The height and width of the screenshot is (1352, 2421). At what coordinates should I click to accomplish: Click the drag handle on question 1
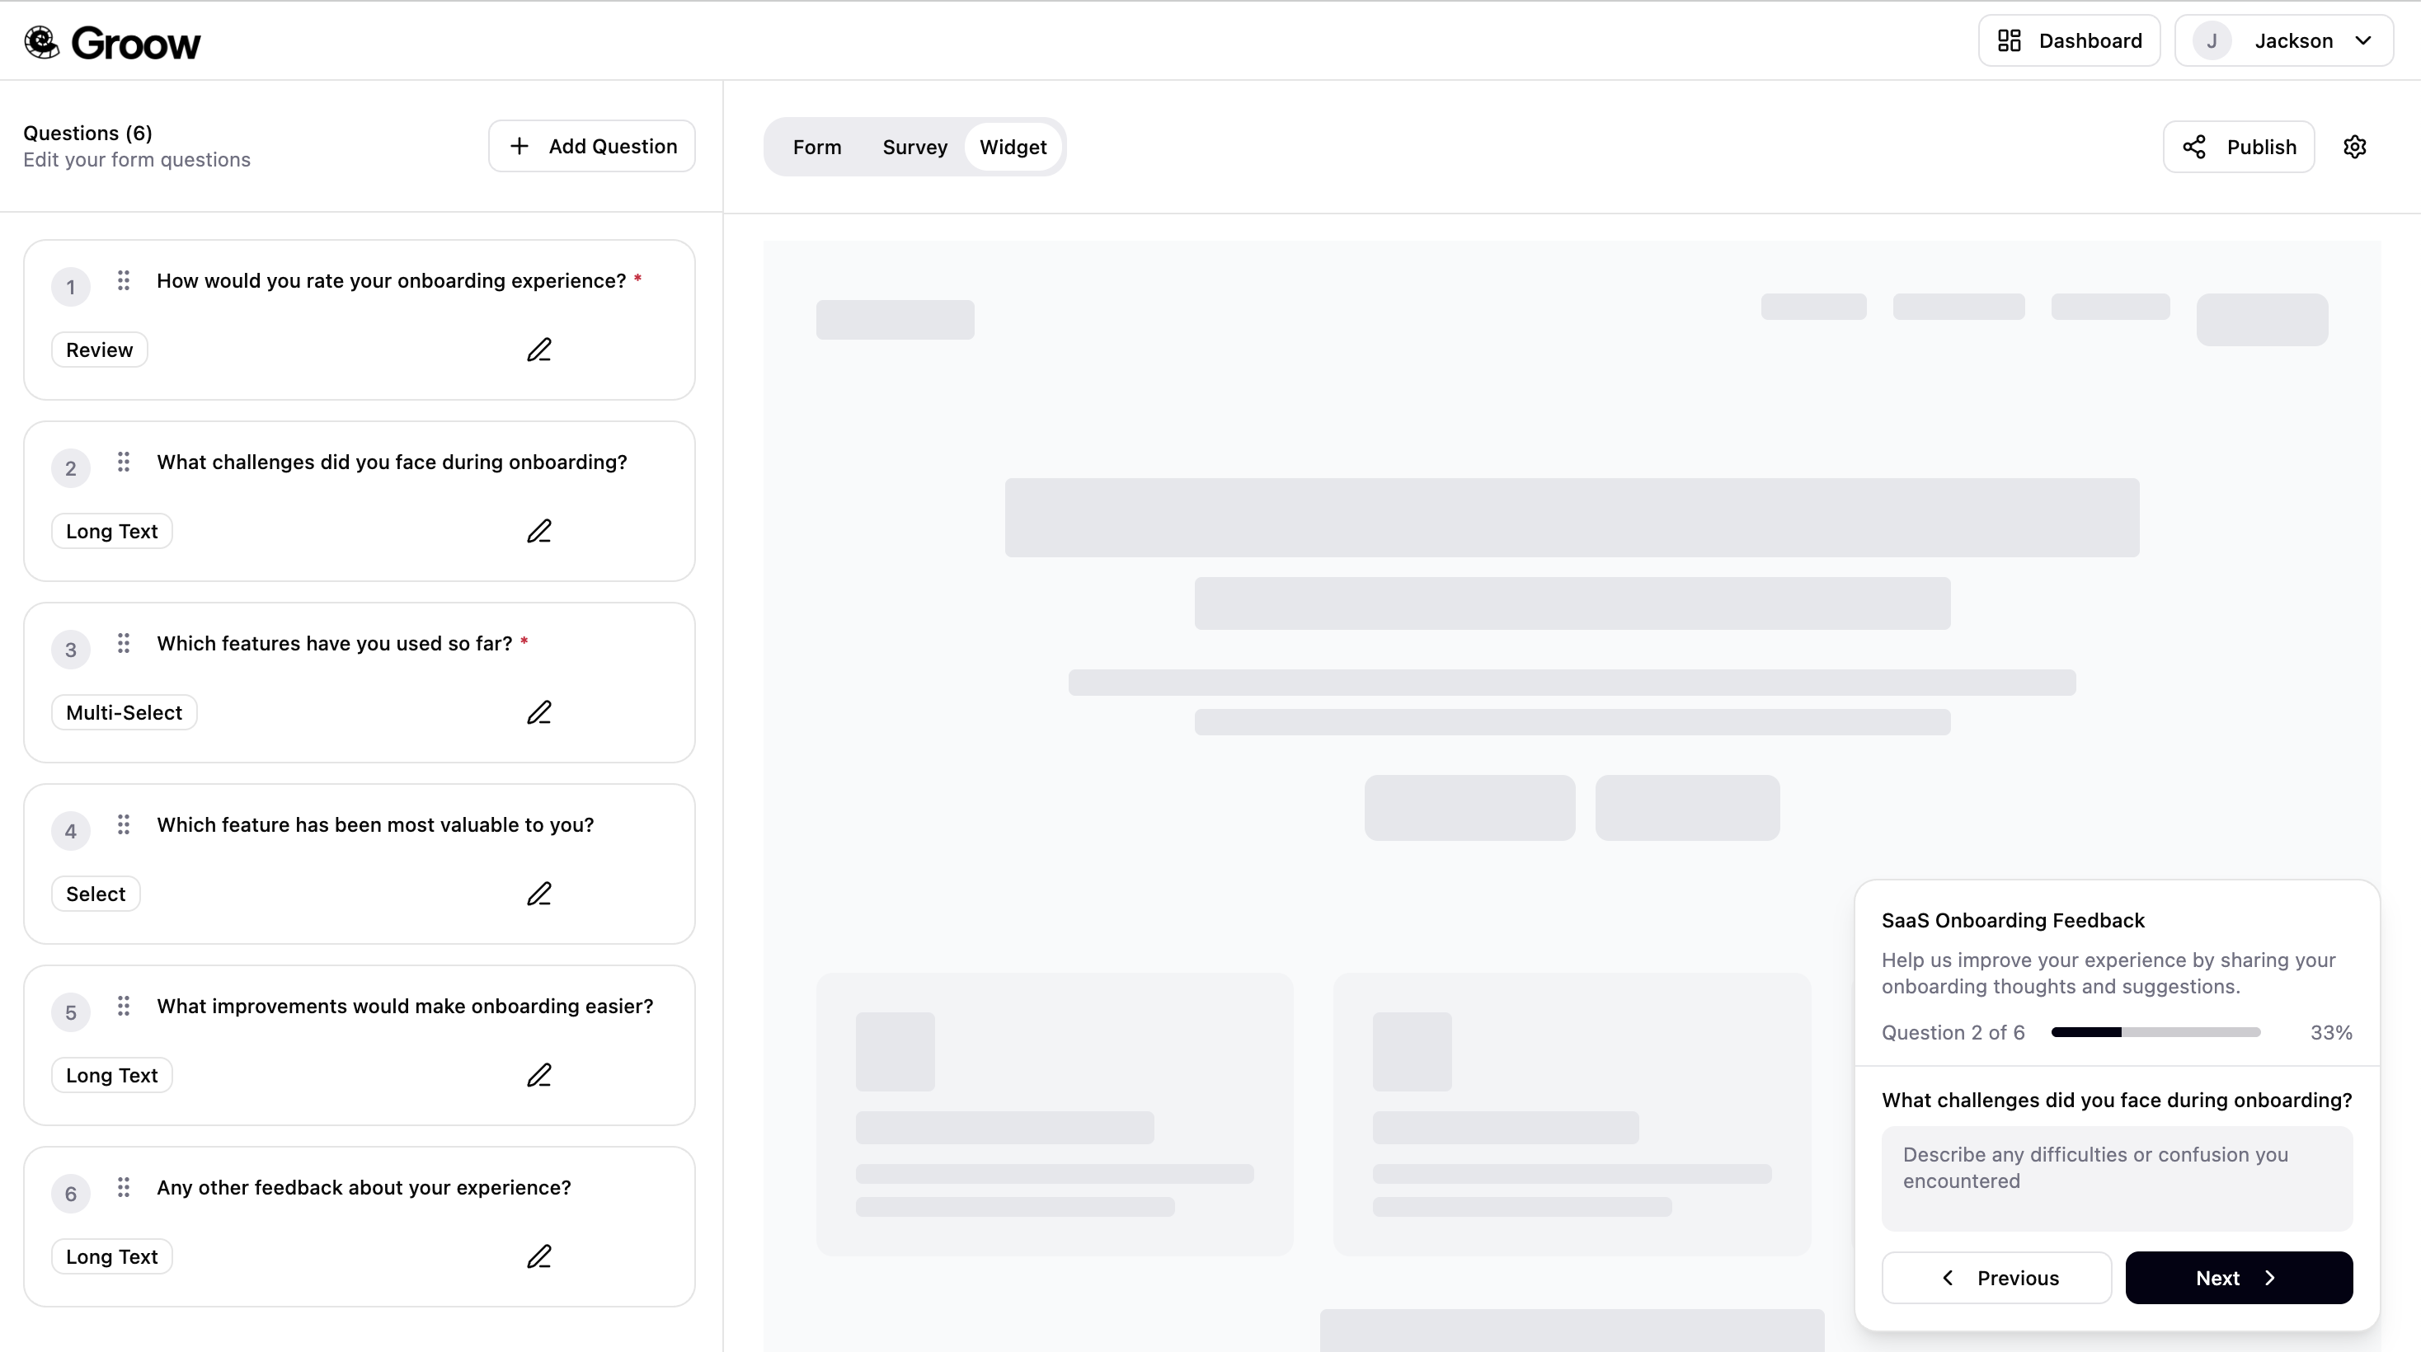coord(124,280)
